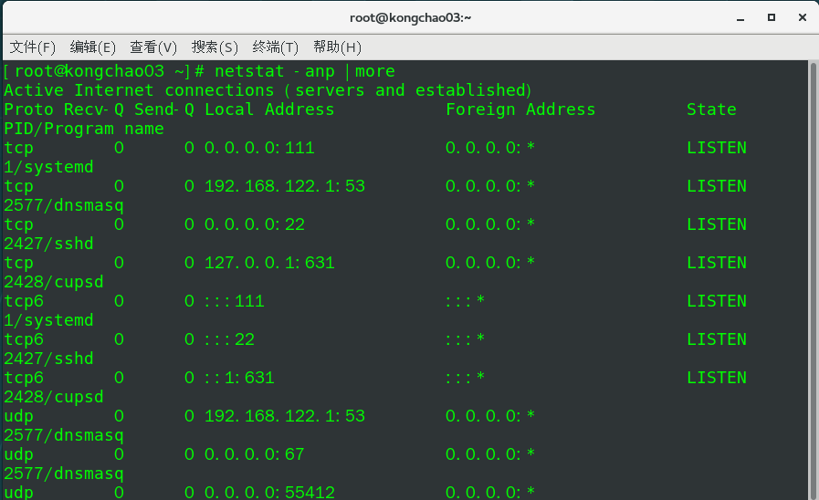Open the 查看(V) menu
The width and height of the screenshot is (819, 500).
pyautogui.click(x=153, y=47)
